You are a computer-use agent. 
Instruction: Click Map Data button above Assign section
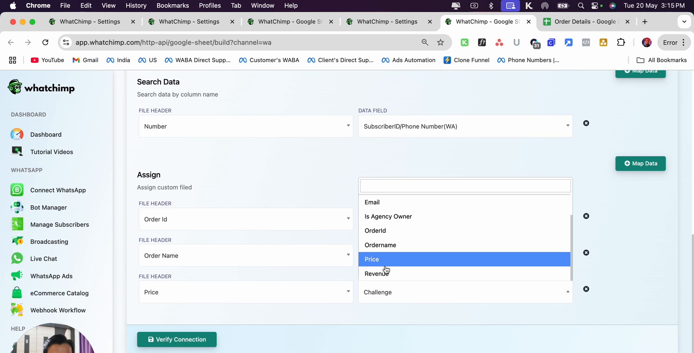coord(641,164)
